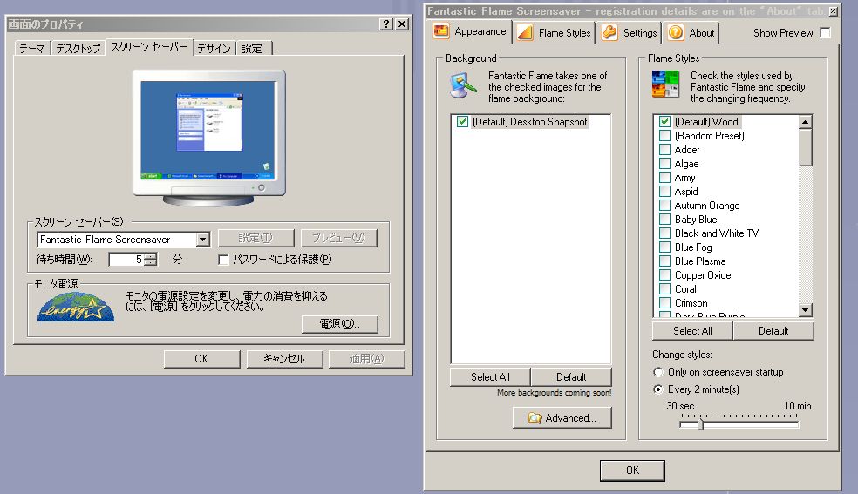858x494 pixels.
Task: Check the Crimson flame style
Action: coord(664,302)
